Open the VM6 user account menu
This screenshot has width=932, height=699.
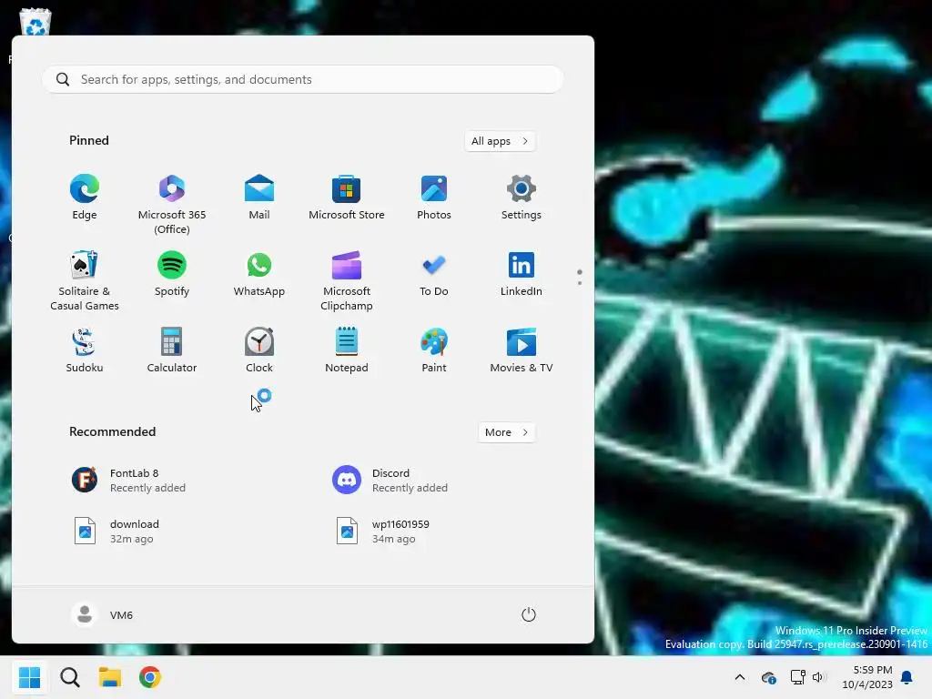click(102, 614)
